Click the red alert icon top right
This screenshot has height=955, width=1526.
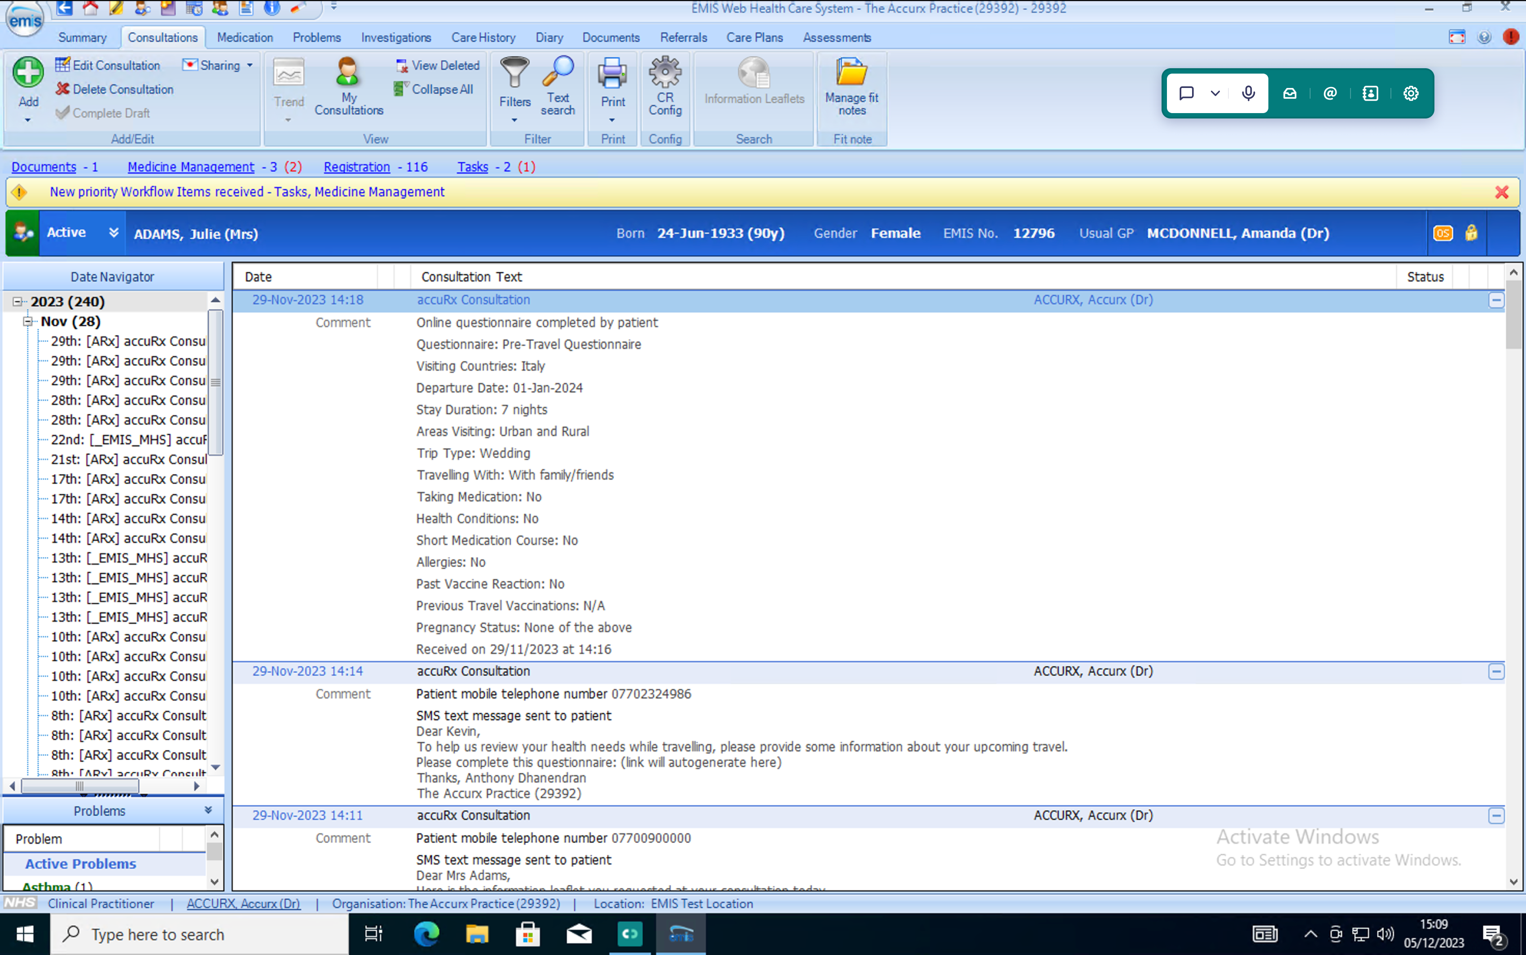[x=1510, y=37]
